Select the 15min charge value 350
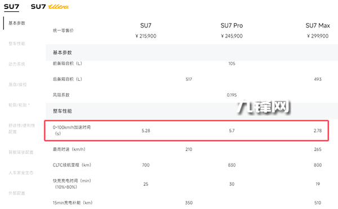The height and width of the screenshot is (209, 338). pyautogui.click(x=189, y=203)
